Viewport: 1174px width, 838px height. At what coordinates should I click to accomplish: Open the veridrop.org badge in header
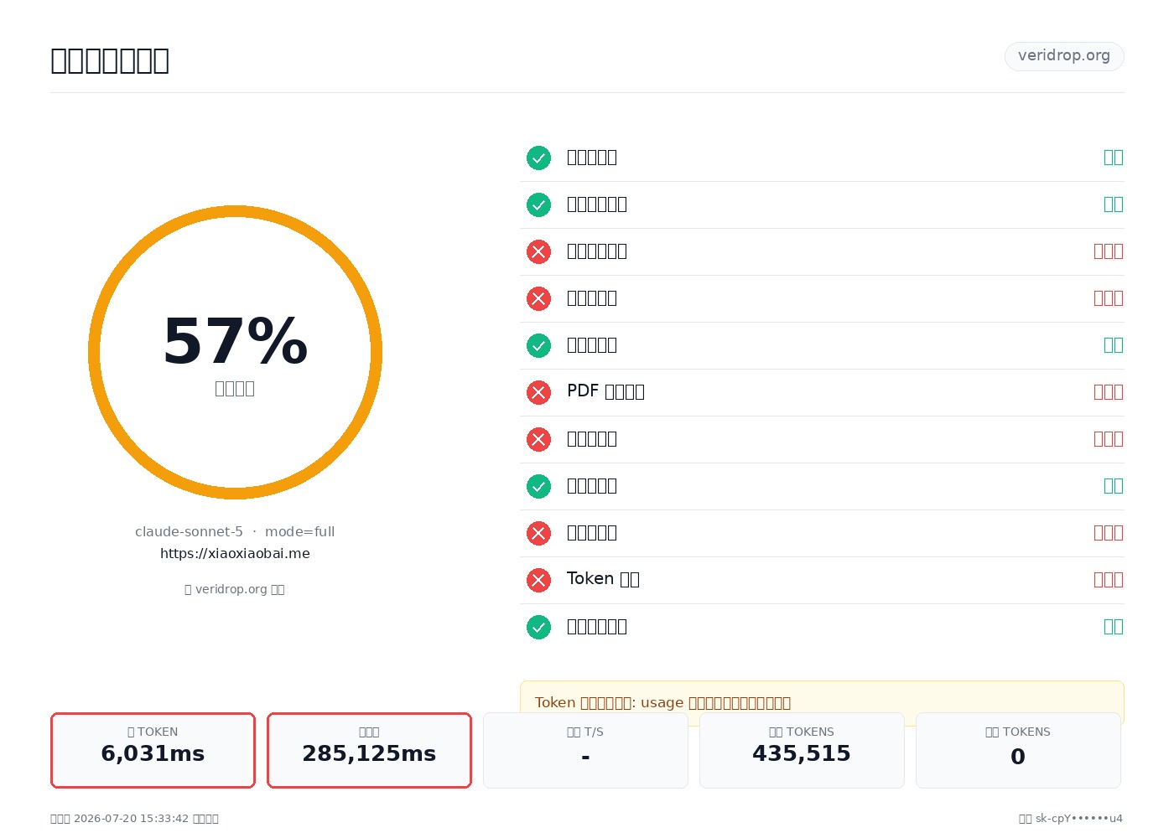1064,56
